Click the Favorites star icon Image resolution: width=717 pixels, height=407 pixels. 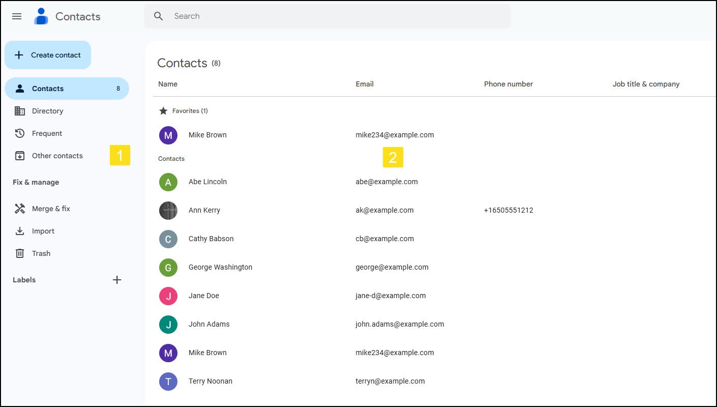[x=163, y=110]
